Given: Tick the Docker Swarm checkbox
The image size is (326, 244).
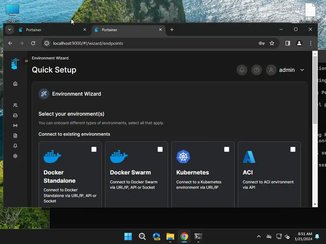Looking at the screenshot, I should coord(160,149).
